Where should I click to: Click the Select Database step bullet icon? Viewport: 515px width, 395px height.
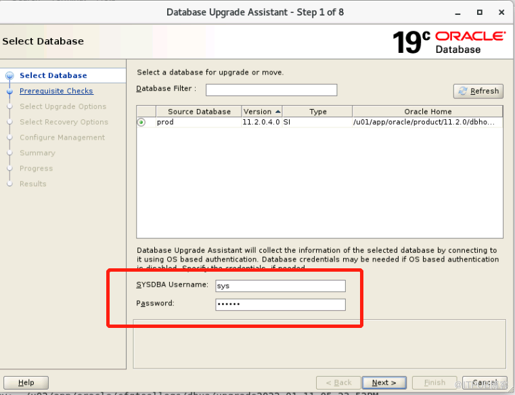click(x=10, y=76)
